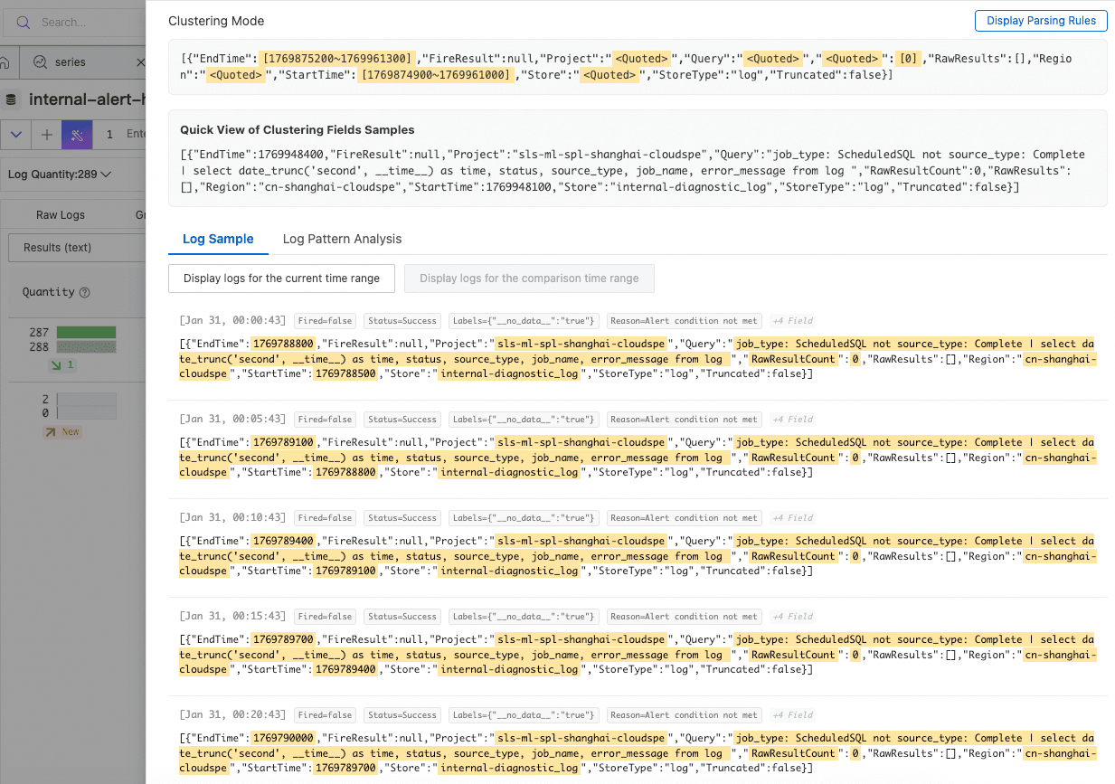Image resolution: width=1115 pixels, height=784 pixels.
Task: Open the Log Quantity:289 dropdown
Action: (60, 175)
